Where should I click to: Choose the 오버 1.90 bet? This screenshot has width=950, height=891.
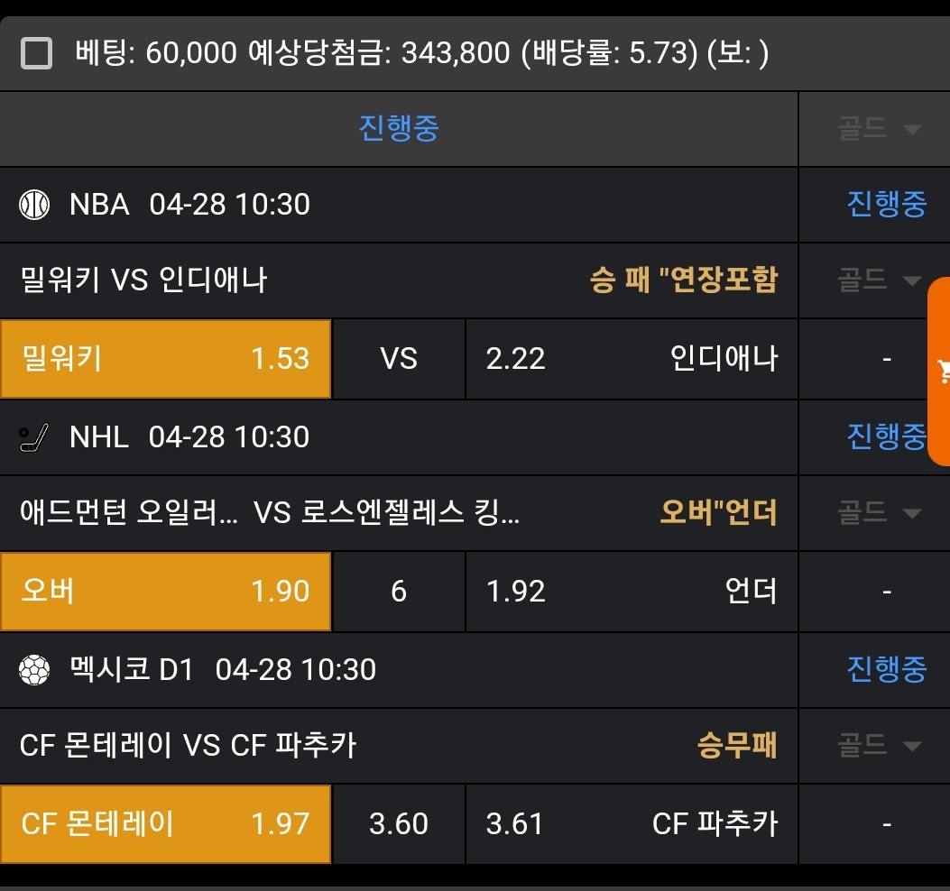166,592
